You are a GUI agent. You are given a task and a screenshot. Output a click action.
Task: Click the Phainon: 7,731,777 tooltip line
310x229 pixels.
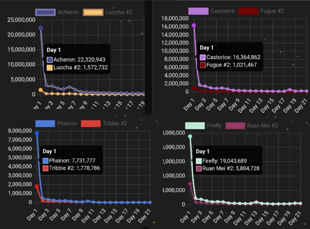tap(69, 161)
